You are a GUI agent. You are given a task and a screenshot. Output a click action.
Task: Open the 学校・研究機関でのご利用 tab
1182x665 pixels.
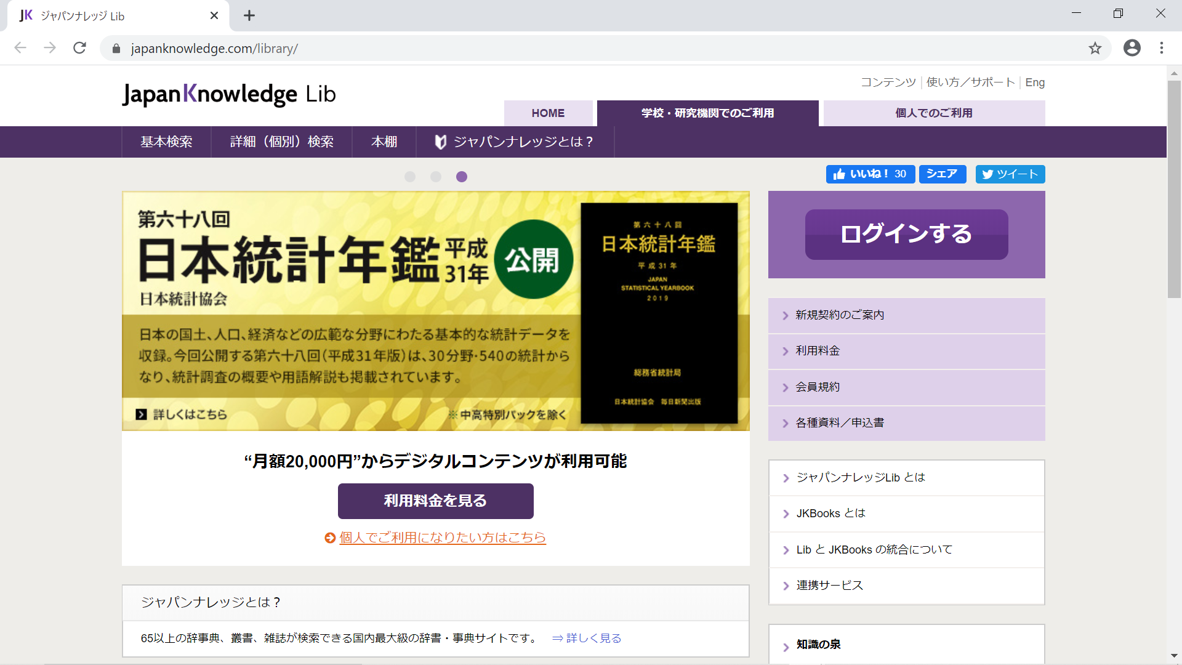[707, 113]
